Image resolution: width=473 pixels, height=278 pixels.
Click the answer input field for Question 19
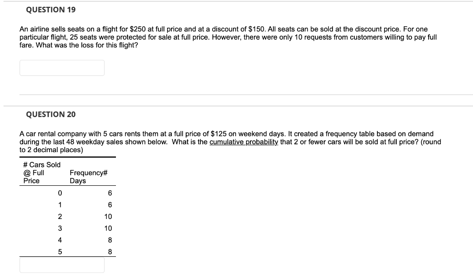(62, 67)
